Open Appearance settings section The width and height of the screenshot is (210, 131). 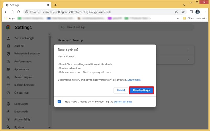coord(22,69)
